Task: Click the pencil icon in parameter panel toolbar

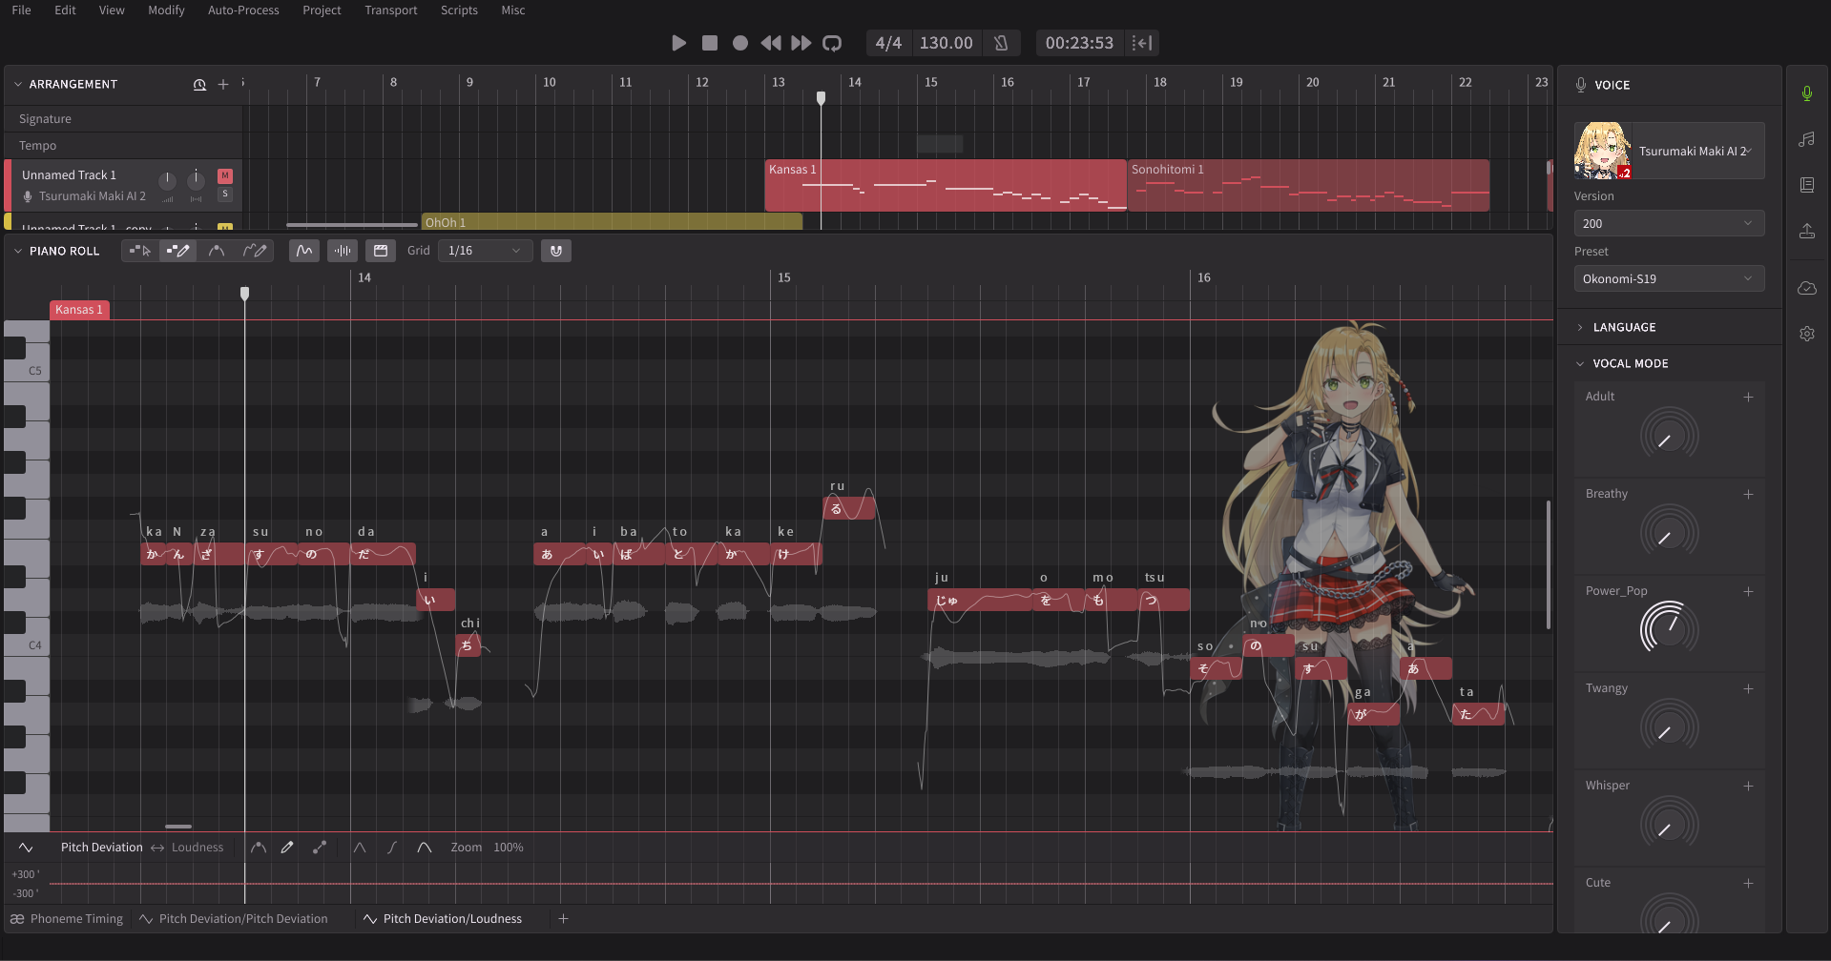Action: (287, 848)
